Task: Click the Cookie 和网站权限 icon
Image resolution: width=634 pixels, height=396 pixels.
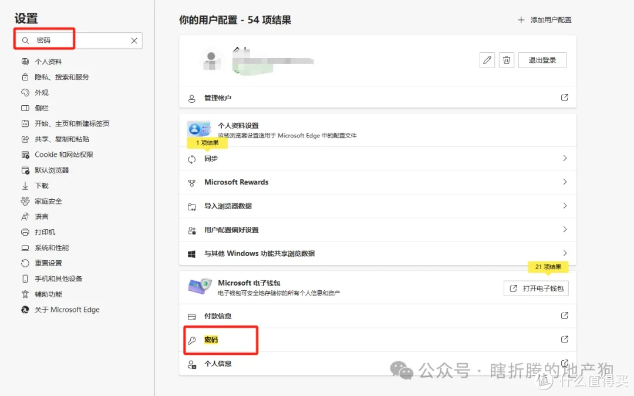Action: [25, 155]
